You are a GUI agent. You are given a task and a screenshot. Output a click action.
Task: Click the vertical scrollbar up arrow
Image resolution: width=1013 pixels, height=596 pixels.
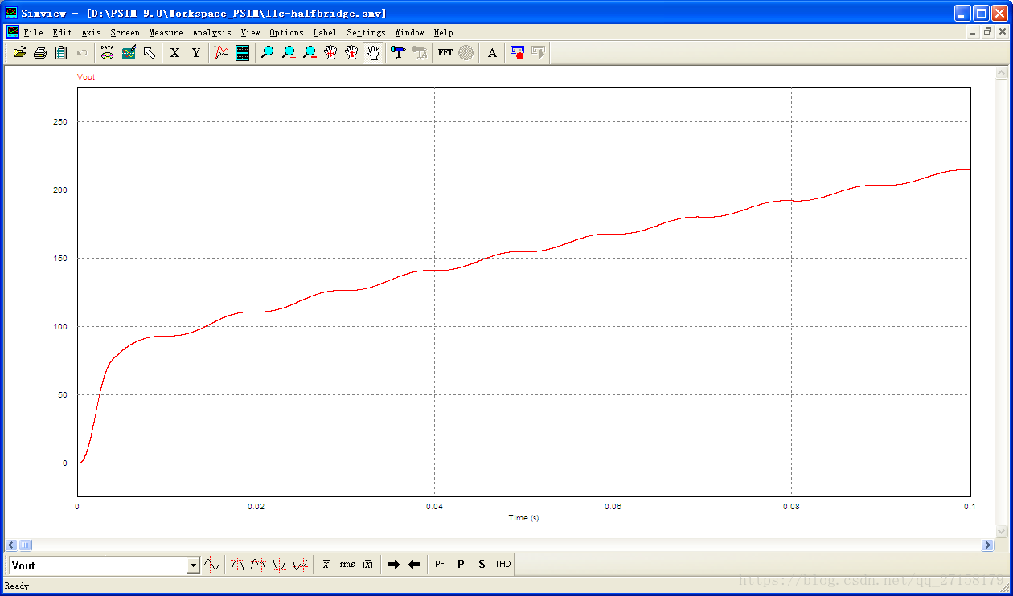1001,73
